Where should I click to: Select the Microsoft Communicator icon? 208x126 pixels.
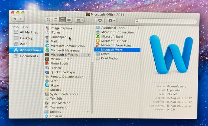coord(47,46)
